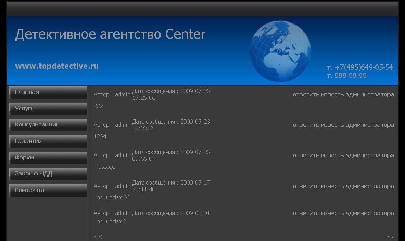Click ответить for the 222 message

click(x=306, y=95)
